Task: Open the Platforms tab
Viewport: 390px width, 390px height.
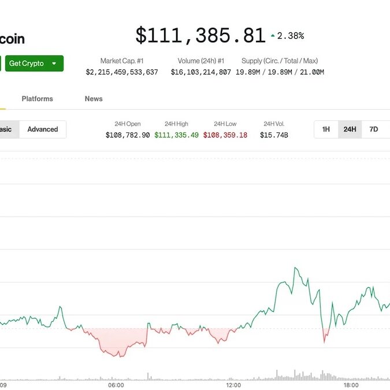Action: click(37, 99)
